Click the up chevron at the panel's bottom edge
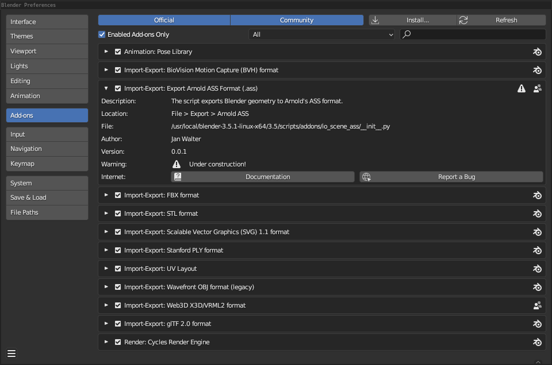 538,362
